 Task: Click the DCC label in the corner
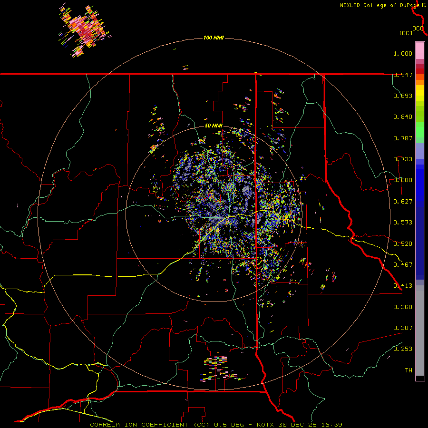click(x=418, y=29)
